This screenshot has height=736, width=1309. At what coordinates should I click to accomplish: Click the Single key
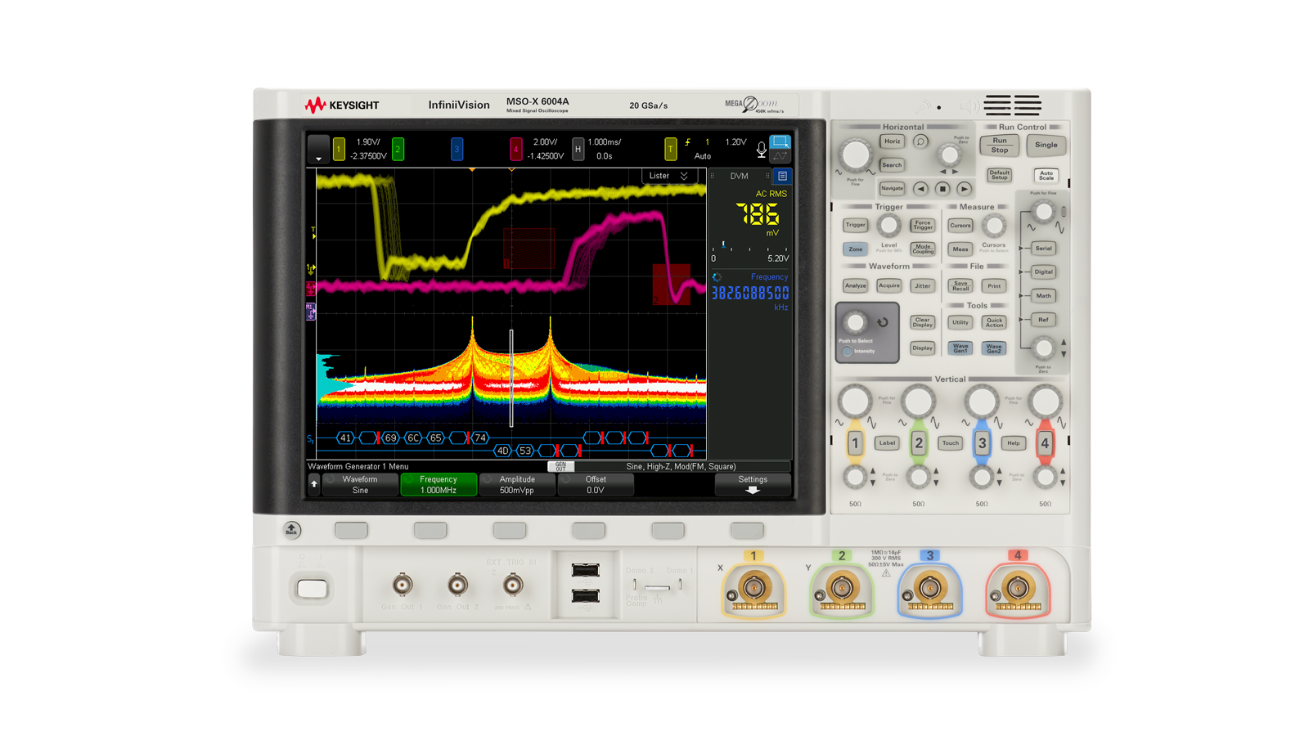[1046, 146]
